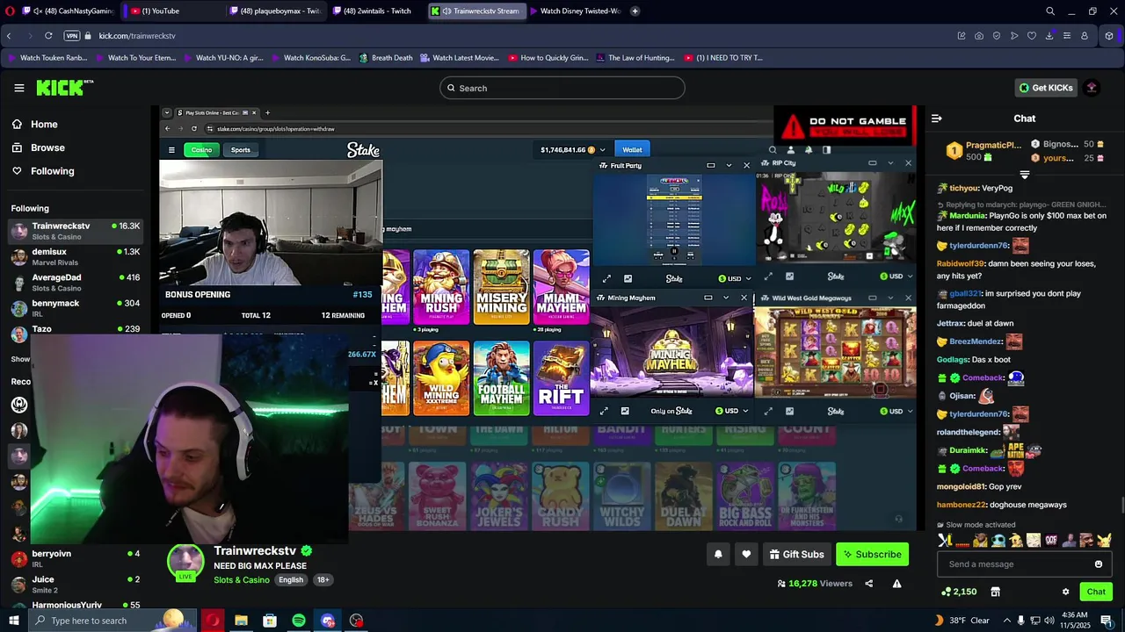
Task: Turn on stream notifications with the bell icon
Action: tap(718, 554)
